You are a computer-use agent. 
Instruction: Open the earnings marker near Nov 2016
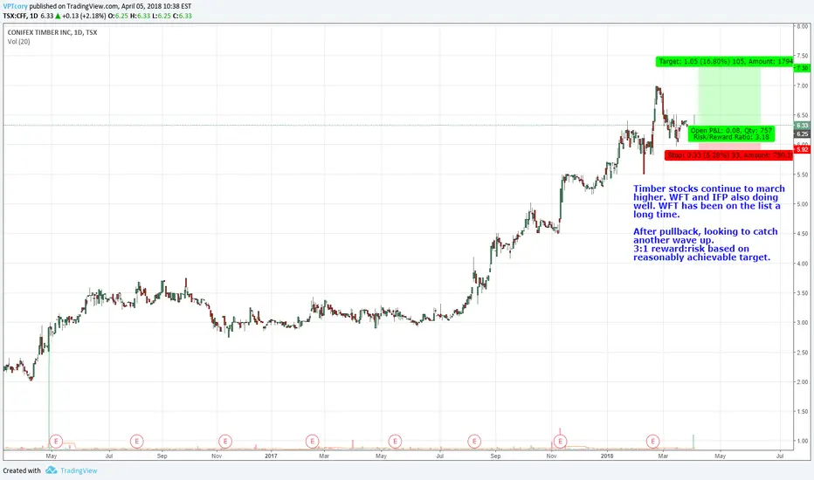tap(224, 442)
